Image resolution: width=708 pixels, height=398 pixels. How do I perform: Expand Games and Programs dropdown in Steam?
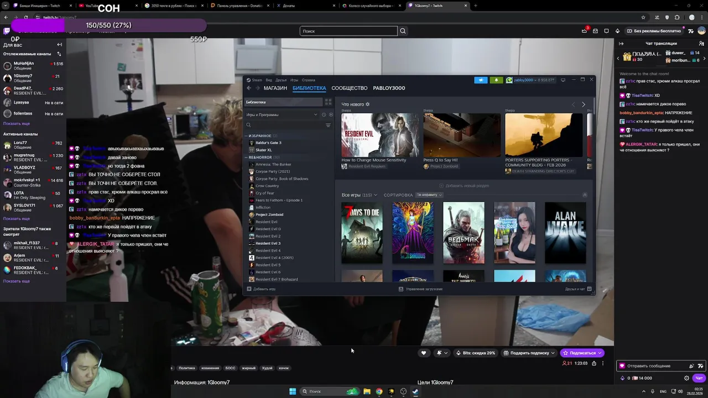click(282, 114)
